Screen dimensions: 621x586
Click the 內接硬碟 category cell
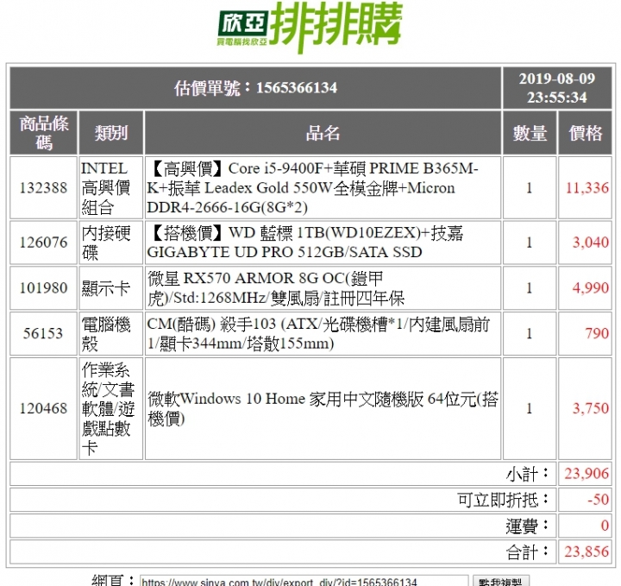(x=111, y=243)
